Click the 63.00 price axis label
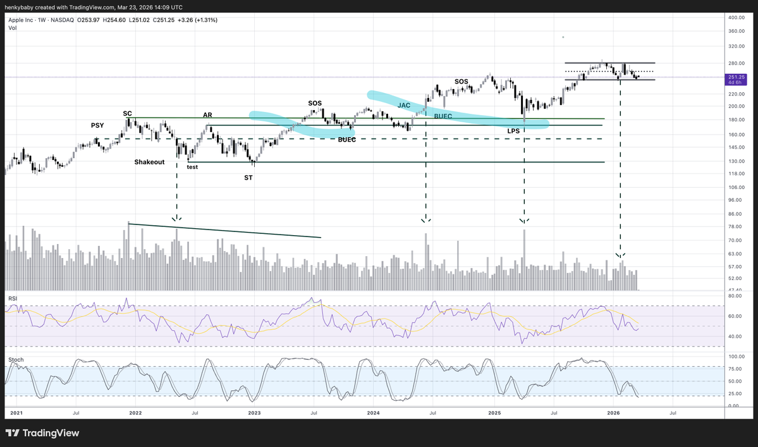 [735, 254]
